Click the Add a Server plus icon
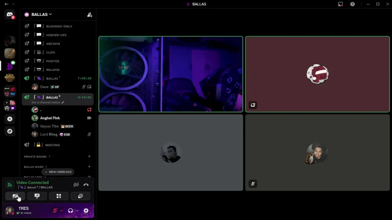The height and width of the screenshot is (220, 392). [x=10, y=119]
